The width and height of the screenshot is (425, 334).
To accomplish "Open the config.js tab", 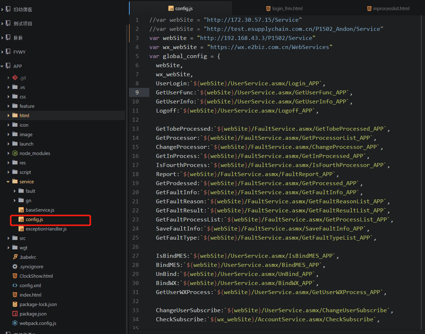I will (181, 8).
